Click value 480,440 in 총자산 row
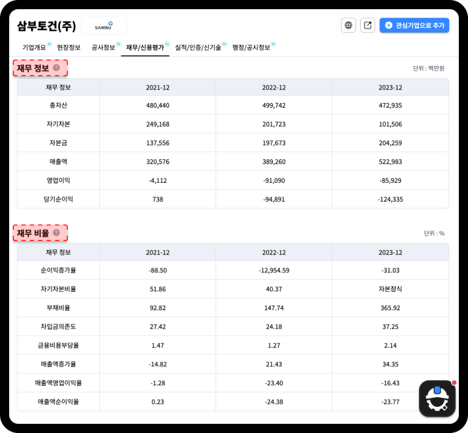The width and height of the screenshot is (468, 433). click(x=157, y=105)
